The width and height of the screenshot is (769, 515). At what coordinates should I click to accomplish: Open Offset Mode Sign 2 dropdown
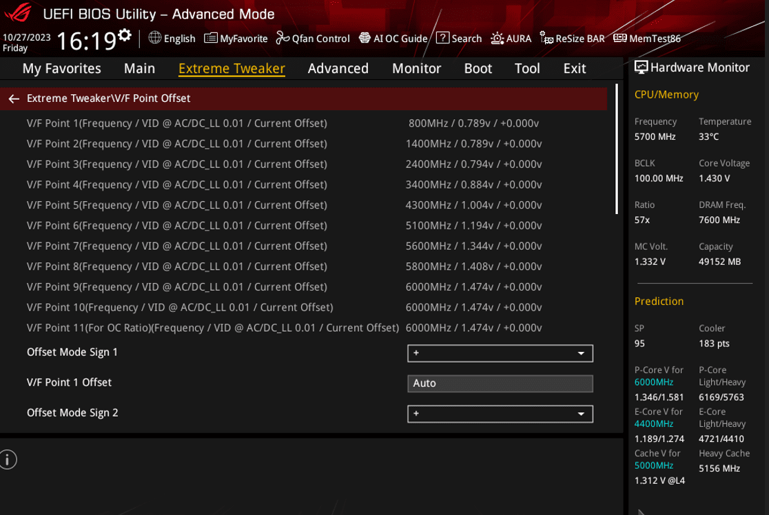pyautogui.click(x=500, y=414)
